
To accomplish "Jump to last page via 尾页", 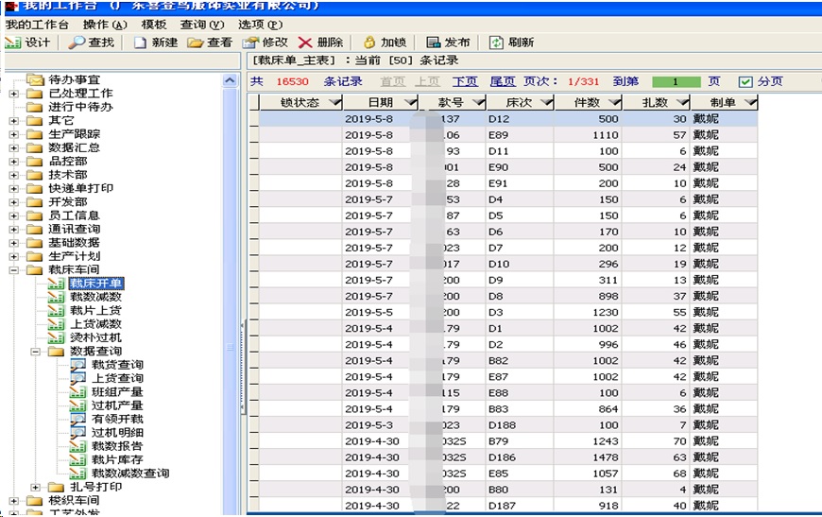I will tap(503, 82).
